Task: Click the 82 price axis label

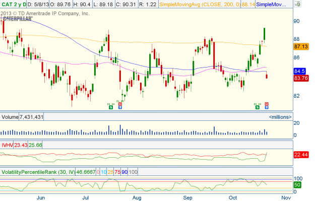Action: click(296, 96)
